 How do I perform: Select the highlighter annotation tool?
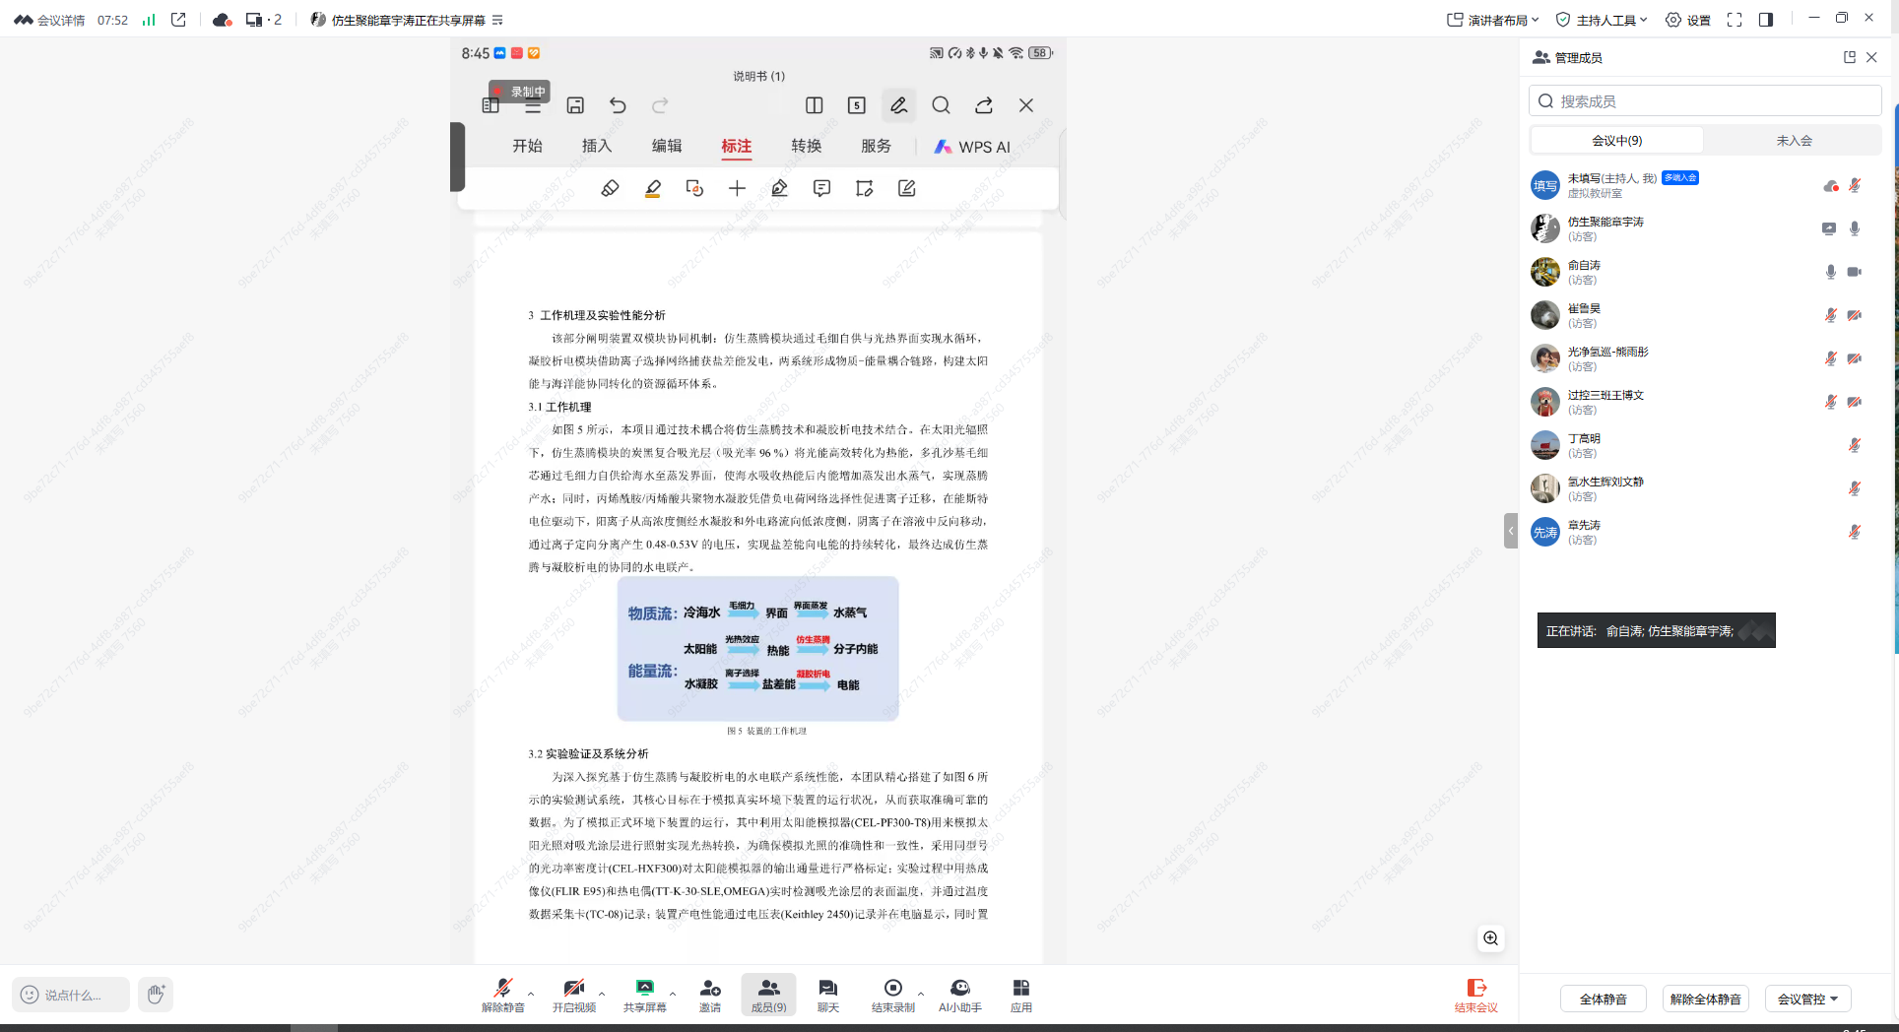652,188
